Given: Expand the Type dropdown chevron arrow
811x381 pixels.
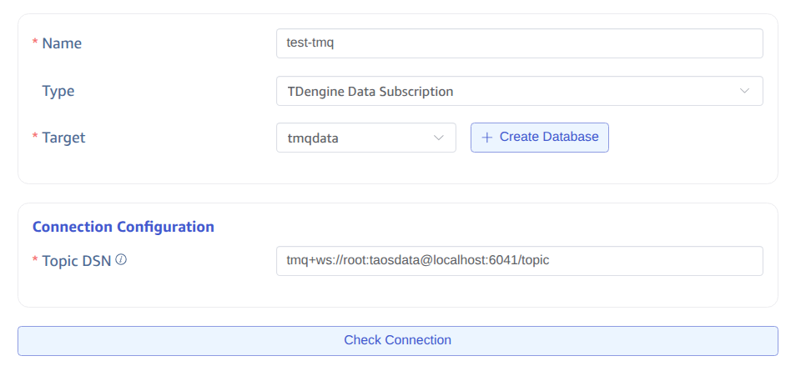Looking at the screenshot, I should [744, 91].
